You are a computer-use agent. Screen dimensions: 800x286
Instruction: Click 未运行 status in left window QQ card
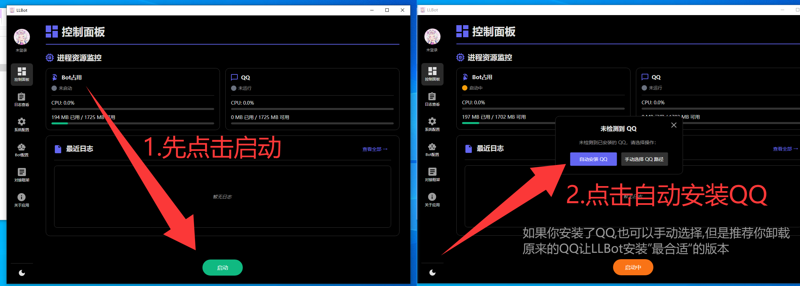[x=241, y=88]
